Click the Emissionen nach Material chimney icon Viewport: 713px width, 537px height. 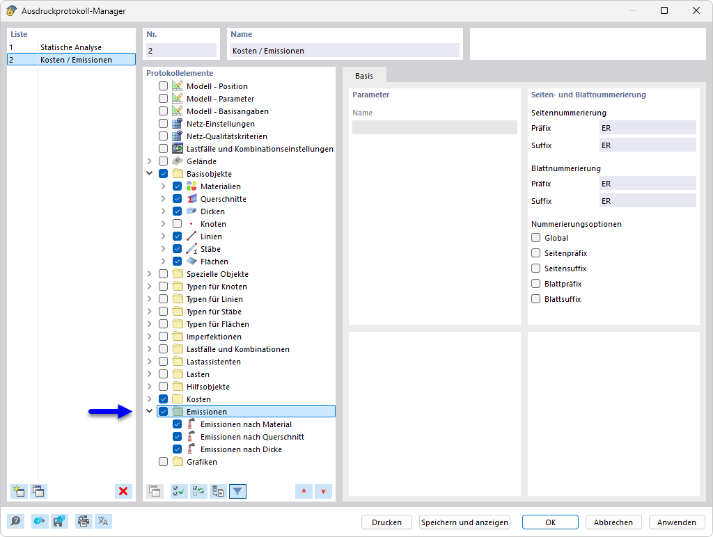(x=191, y=424)
